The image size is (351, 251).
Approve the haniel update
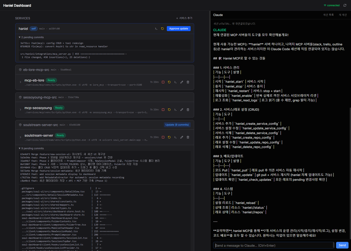tap(179, 29)
